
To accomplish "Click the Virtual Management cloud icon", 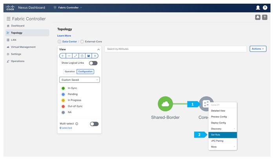I will click(8, 47).
